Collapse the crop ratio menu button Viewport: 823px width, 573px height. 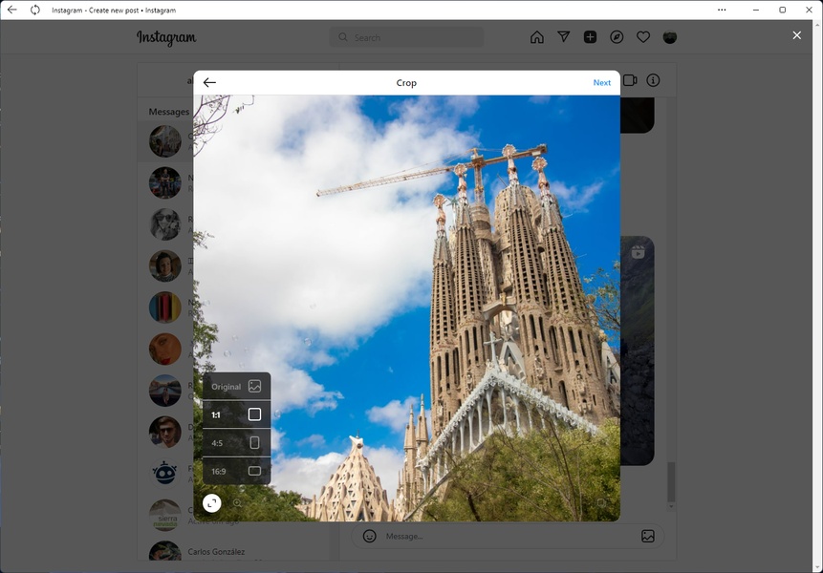212,502
